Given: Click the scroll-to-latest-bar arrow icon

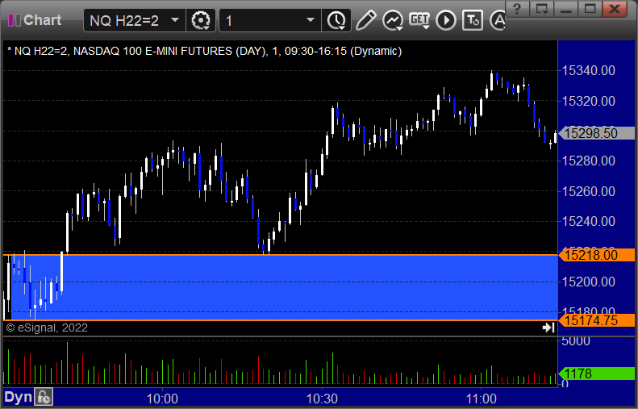Looking at the screenshot, I should click(x=548, y=328).
